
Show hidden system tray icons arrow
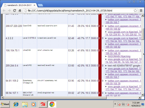pyautogui.click(x=115, y=104)
